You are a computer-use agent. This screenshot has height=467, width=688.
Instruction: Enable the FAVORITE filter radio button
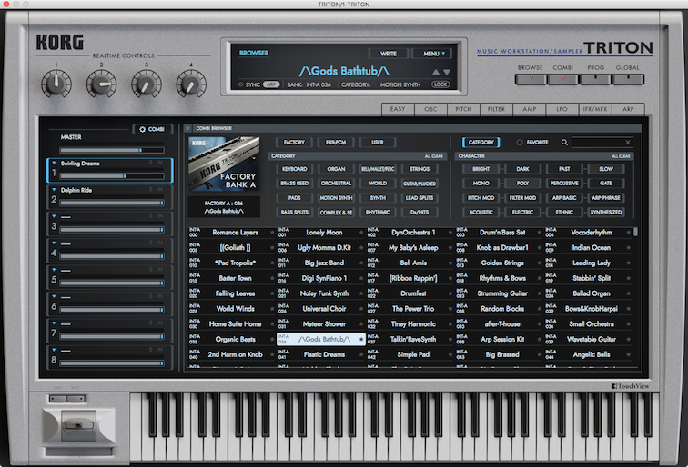pyautogui.click(x=520, y=143)
